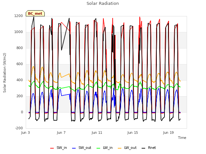Click the Jun 11 x-axis tick label

pos(97,133)
